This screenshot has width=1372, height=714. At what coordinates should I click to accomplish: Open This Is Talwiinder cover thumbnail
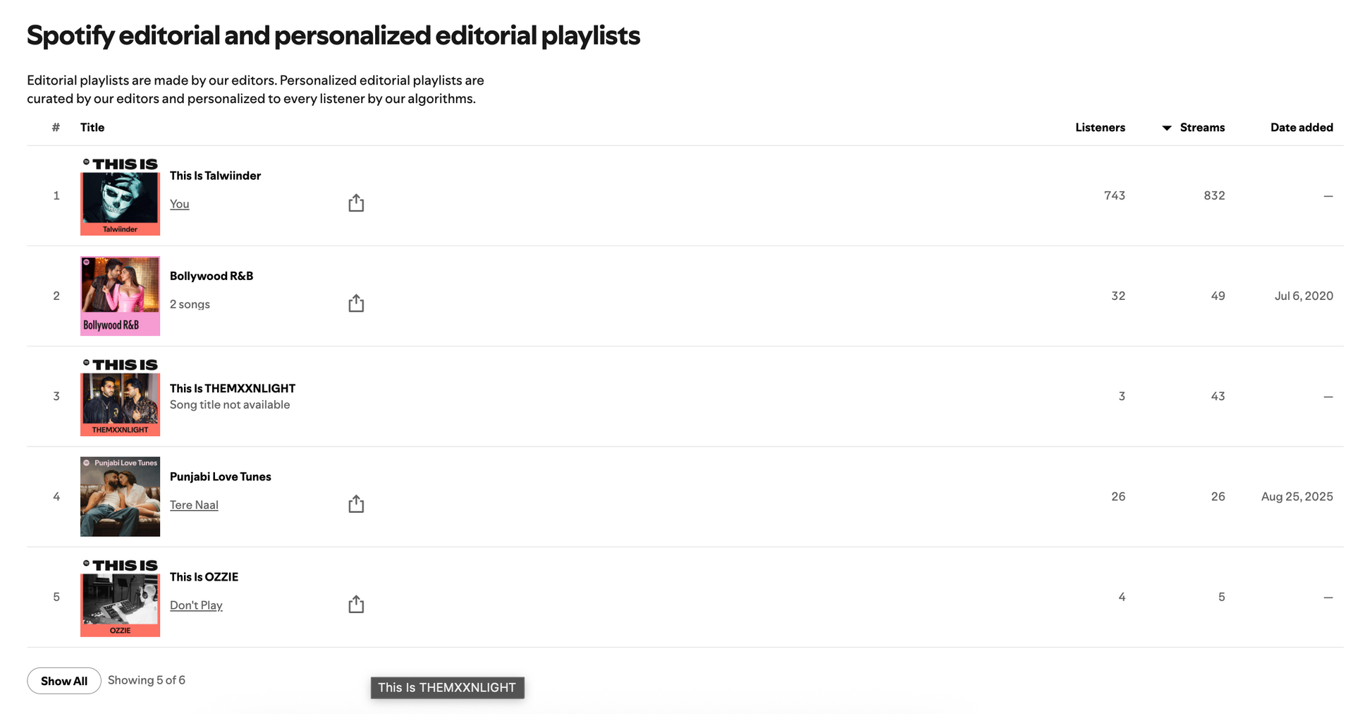[120, 195]
